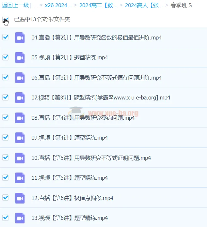Uncheck the 06.直播【第3讲】file checkbox
This screenshot has height=227, width=207.
coord(5,77)
